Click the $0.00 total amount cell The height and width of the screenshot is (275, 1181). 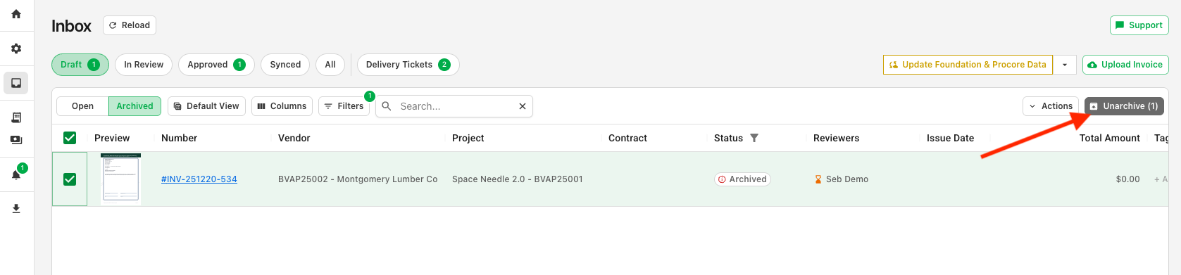tap(1127, 179)
